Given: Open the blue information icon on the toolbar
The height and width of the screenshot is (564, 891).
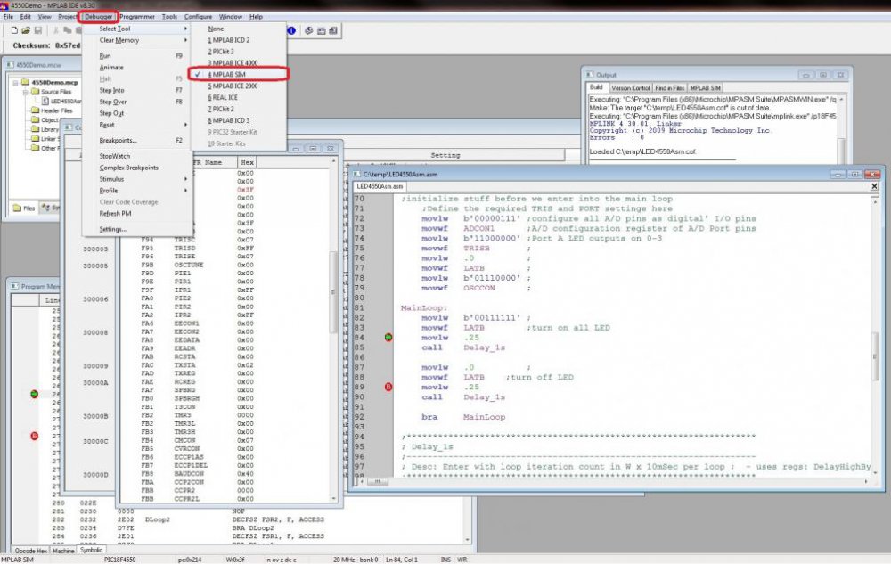Looking at the screenshot, I should (x=290, y=29).
